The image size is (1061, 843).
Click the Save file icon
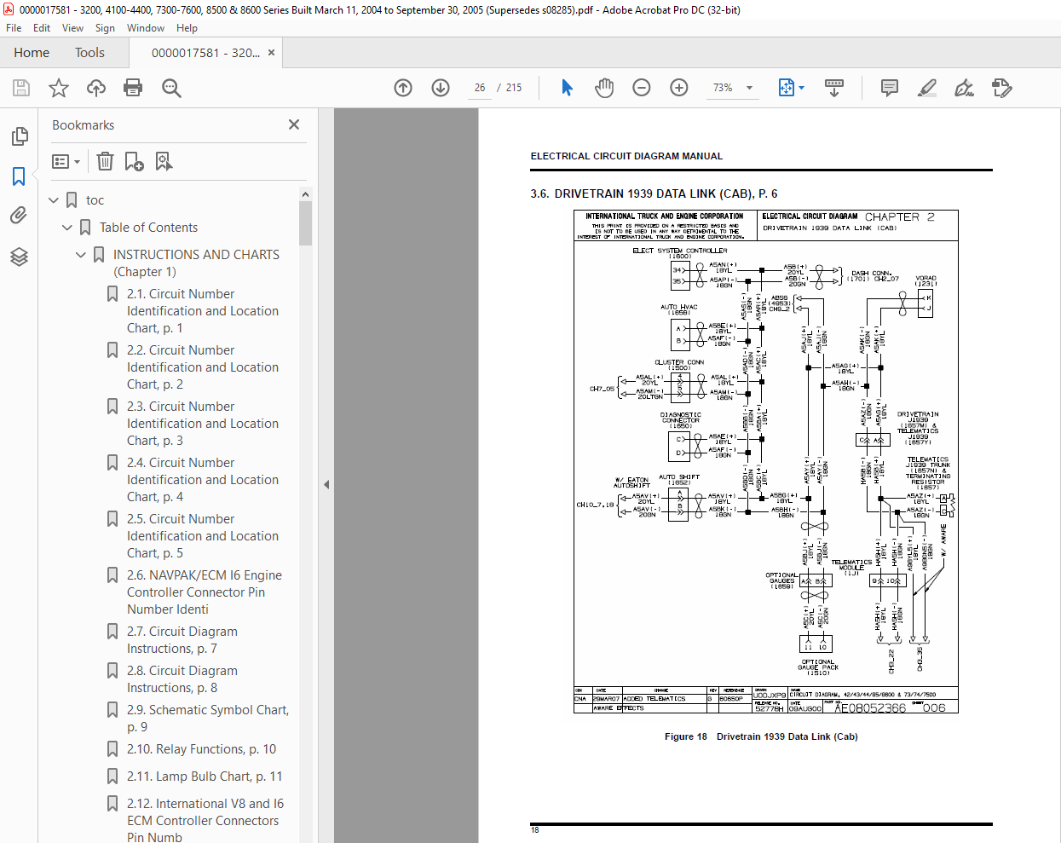21,88
